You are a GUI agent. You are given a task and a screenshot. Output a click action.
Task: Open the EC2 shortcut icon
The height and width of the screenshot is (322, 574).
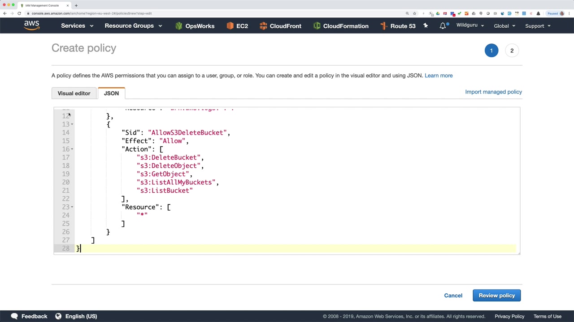(230, 26)
